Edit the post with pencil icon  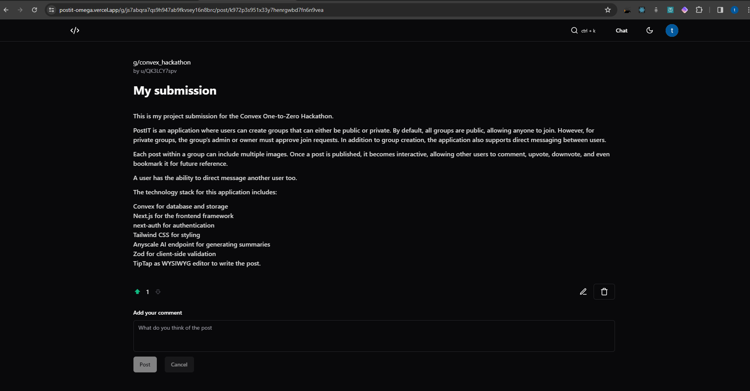583,292
